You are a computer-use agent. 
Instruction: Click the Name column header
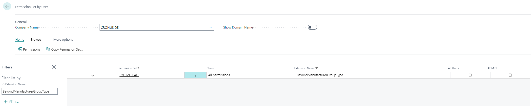pos(210,68)
